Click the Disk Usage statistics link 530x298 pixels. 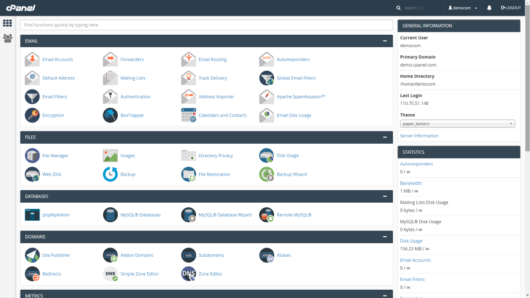(x=412, y=241)
